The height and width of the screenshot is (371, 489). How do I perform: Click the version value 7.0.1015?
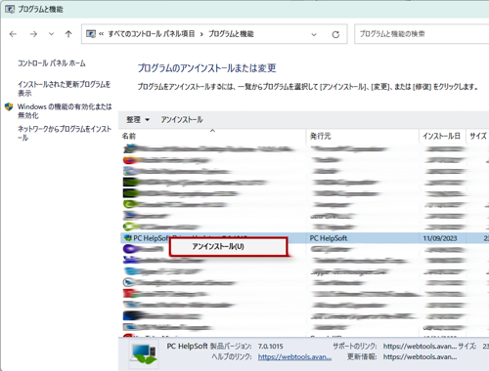pyautogui.click(x=270, y=347)
